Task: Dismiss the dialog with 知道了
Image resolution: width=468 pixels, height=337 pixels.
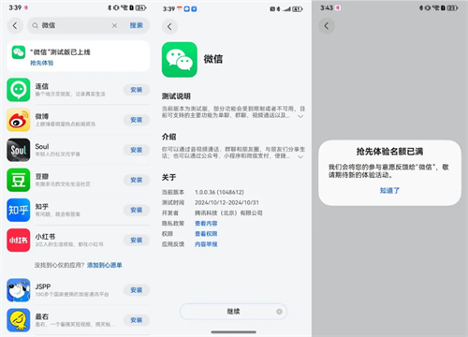Action: [x=389, y=190]
